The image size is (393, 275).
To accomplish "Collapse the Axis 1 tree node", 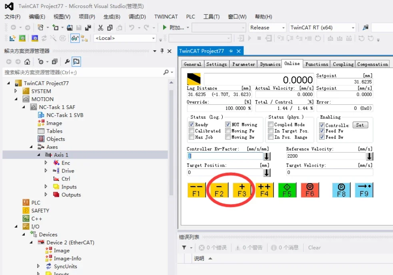I will pos(39,155).
